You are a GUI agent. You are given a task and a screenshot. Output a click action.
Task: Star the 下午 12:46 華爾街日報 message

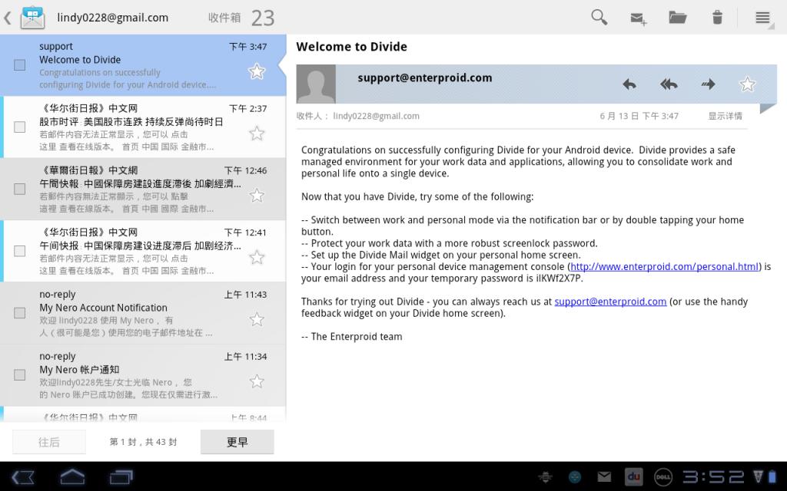click(257, 195)
